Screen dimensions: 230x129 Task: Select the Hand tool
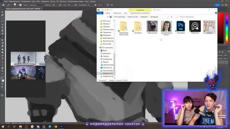click(3, 68)
